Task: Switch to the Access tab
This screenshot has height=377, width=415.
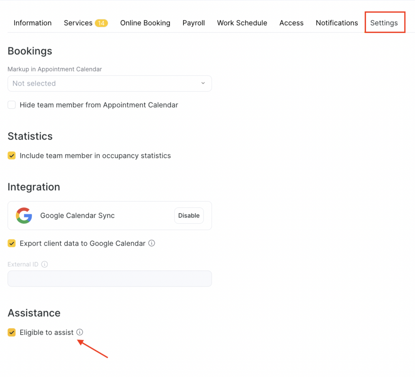Action: pyautogui.click(x=291, y=23)
